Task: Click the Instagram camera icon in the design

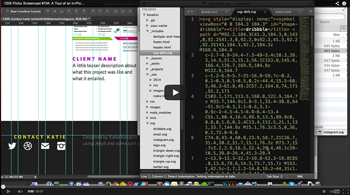Action: click(x=61, y=146)
